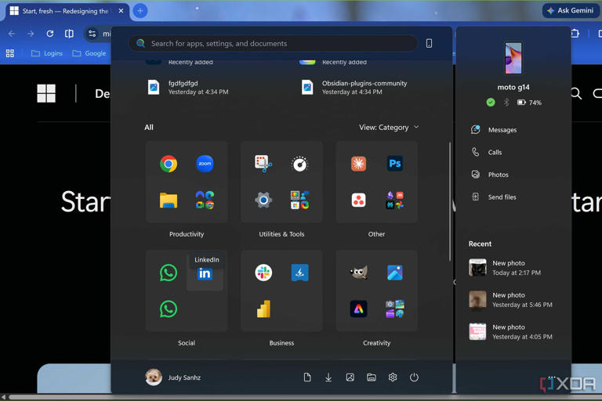This screenshot has width=602, height=401.
Task: Click the search magnifier on webpage
Action: [575, 93]
